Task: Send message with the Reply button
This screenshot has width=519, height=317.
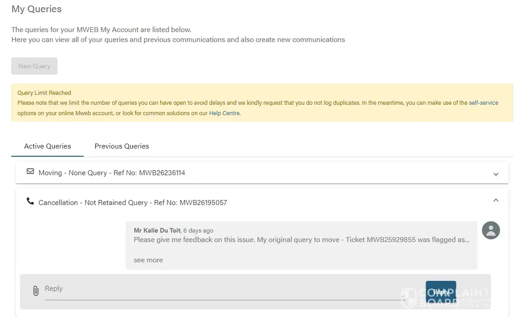Action: (440, 292)
